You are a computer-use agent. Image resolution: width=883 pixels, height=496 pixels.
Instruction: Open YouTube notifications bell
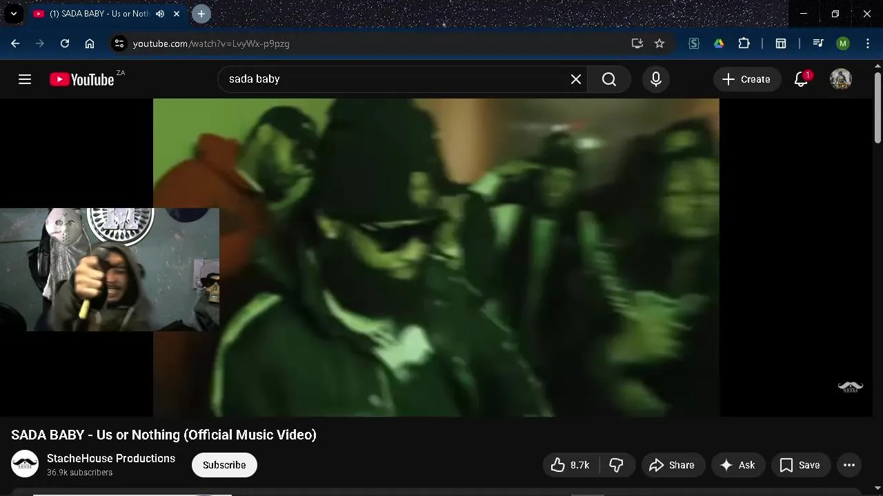pos(801,79)
